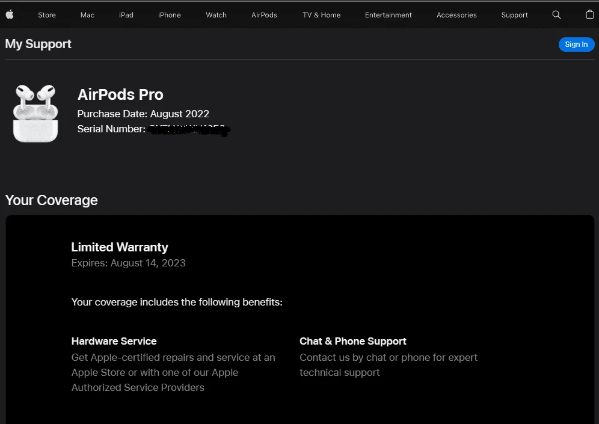Open the Entertainment menu
Image resolution: width=599 pixels, height=424 pixels.
tap(388, 15)
